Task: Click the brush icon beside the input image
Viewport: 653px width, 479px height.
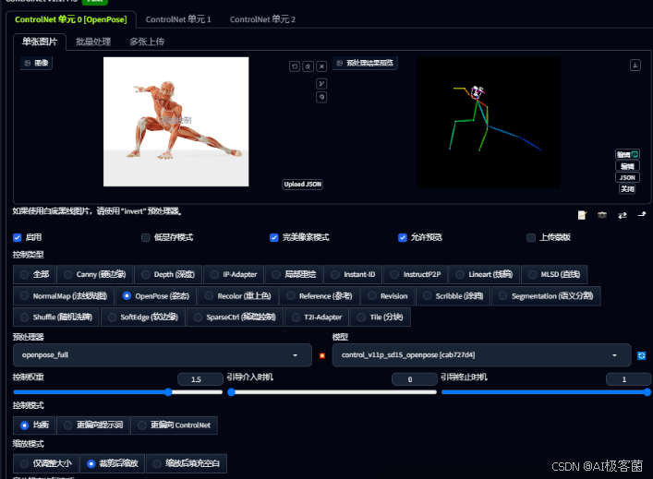Action: tap(321, 84)
